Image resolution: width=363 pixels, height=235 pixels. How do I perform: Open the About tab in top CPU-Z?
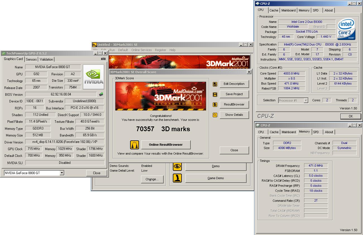pyautogui.click(x=329, y=10)
